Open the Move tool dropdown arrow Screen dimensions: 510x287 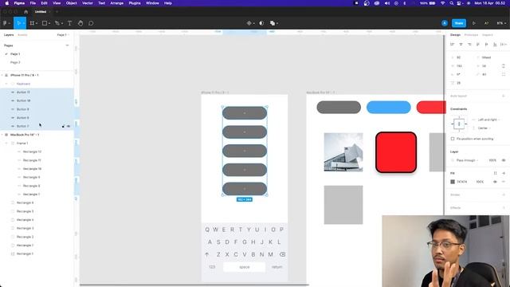pos(23,23)
